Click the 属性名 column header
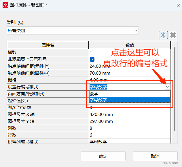Image resolution: width=182 pixels, height=167 pixels. pos(48,45)
